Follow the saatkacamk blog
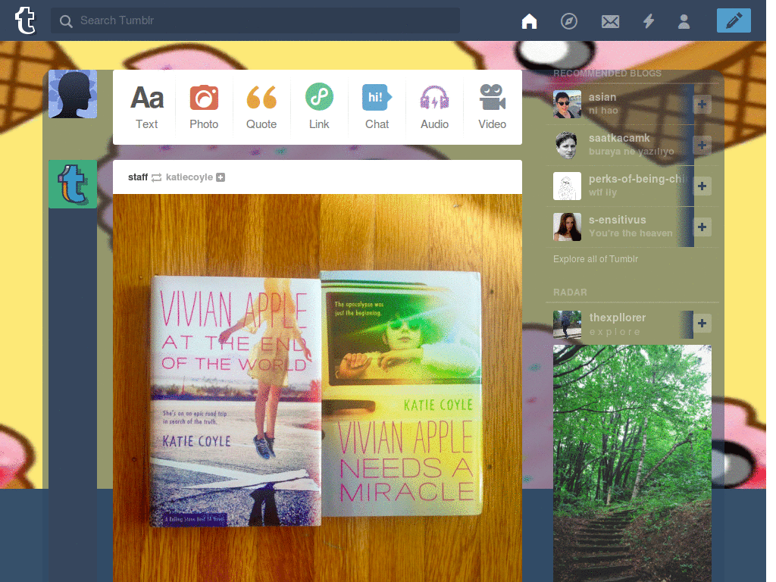Screen dimensions: 776x582 [x=702, y=145]
